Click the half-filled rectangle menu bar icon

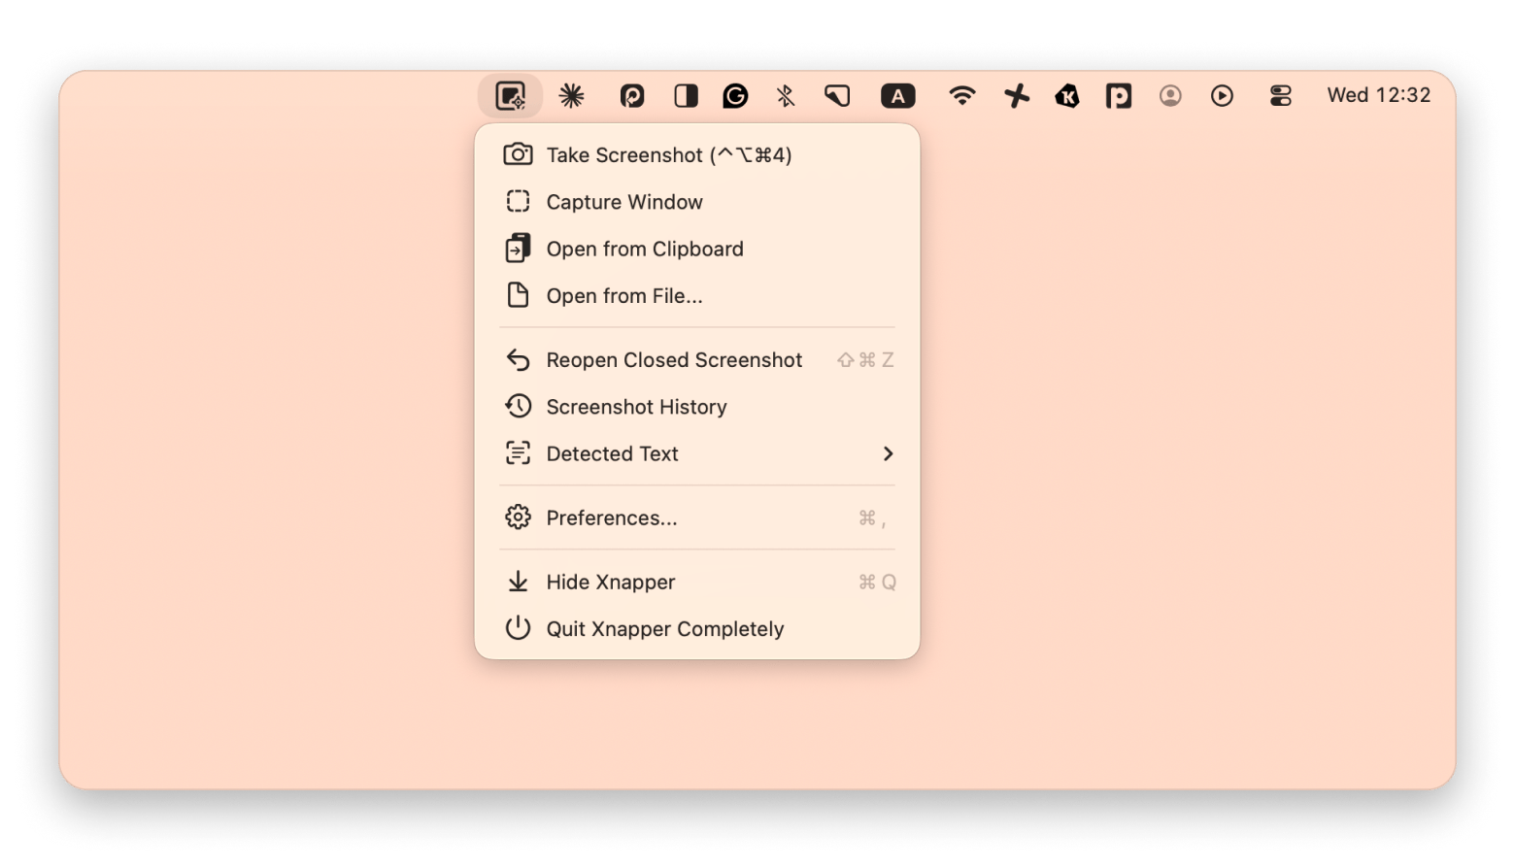coord(686,95)
